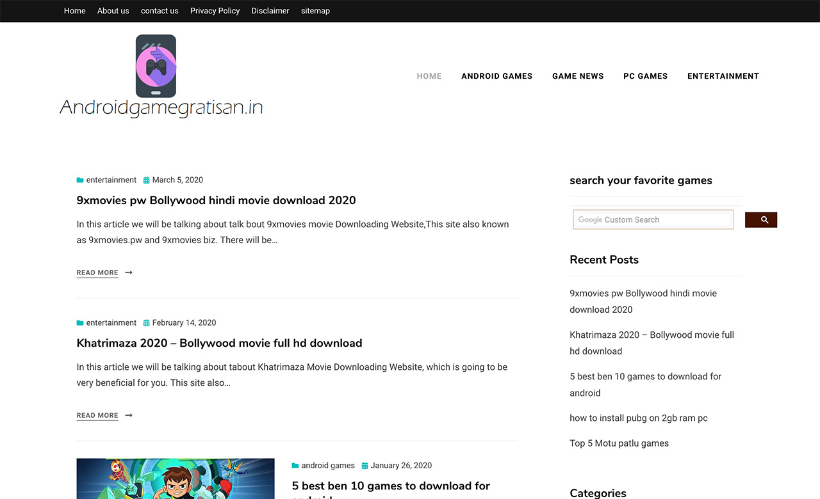Viewport: 820px width, 499px height.
Task: Click folder icon beside February 14 entertainment post
Action: [x=80, y=323]
